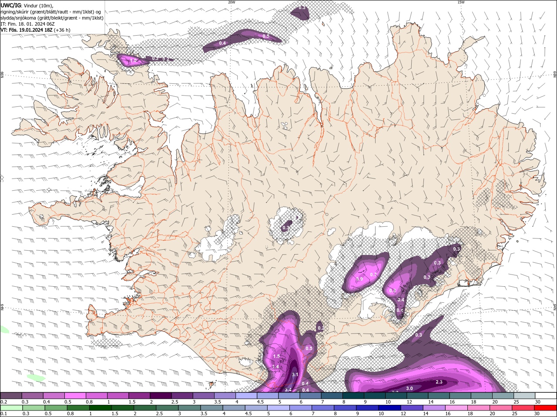Viewport: 557px width, 417px height.
Task: Click the '20W' longitude label
Action: (232, 2)
